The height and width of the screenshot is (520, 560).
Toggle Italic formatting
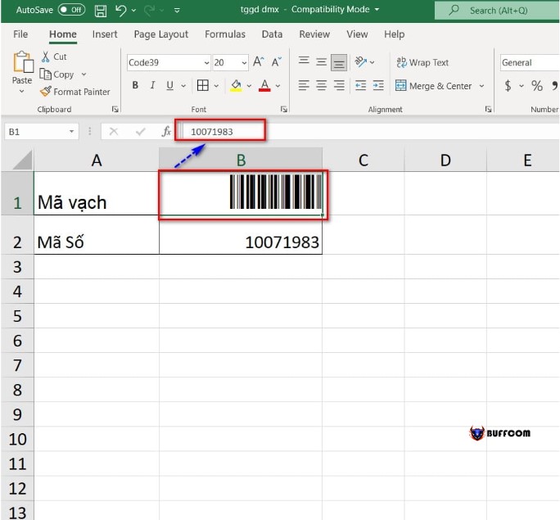tap(152, 85)
